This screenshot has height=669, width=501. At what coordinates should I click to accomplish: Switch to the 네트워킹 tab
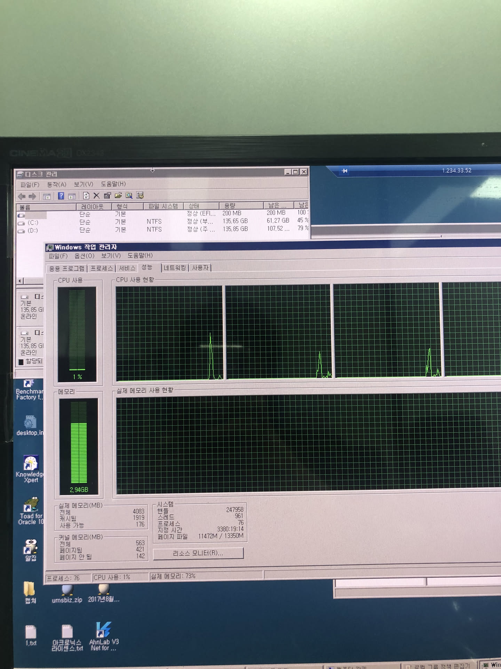point(175,268)
